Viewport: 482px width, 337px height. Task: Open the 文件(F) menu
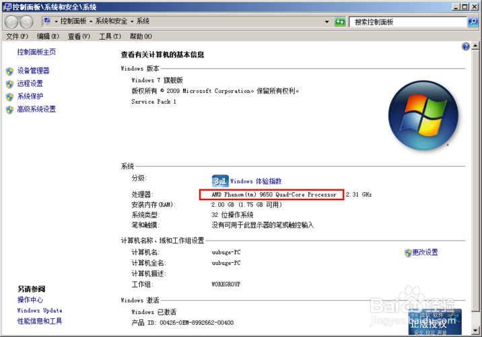17,36
